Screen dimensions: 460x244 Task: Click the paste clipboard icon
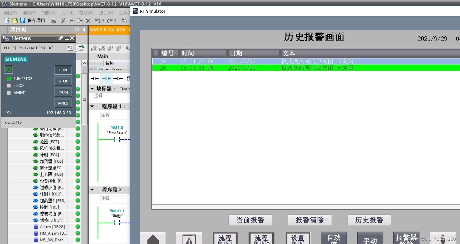tap(80, 21)
